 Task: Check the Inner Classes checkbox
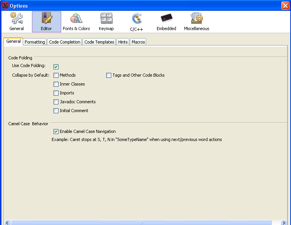(56, 84)
